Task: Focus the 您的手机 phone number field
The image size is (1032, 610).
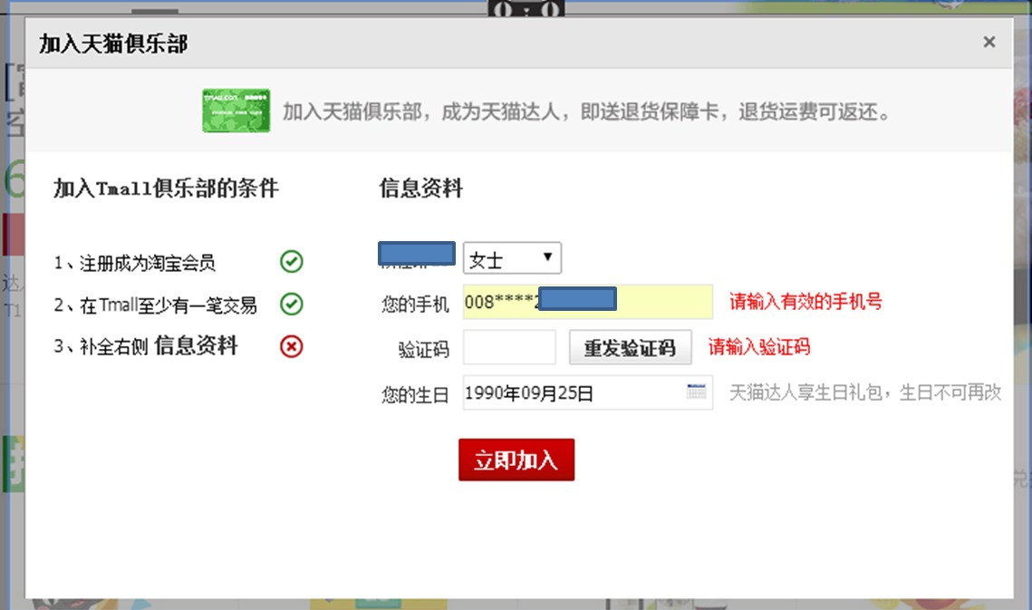Action: pyautogui.click(x=588, y=302)
